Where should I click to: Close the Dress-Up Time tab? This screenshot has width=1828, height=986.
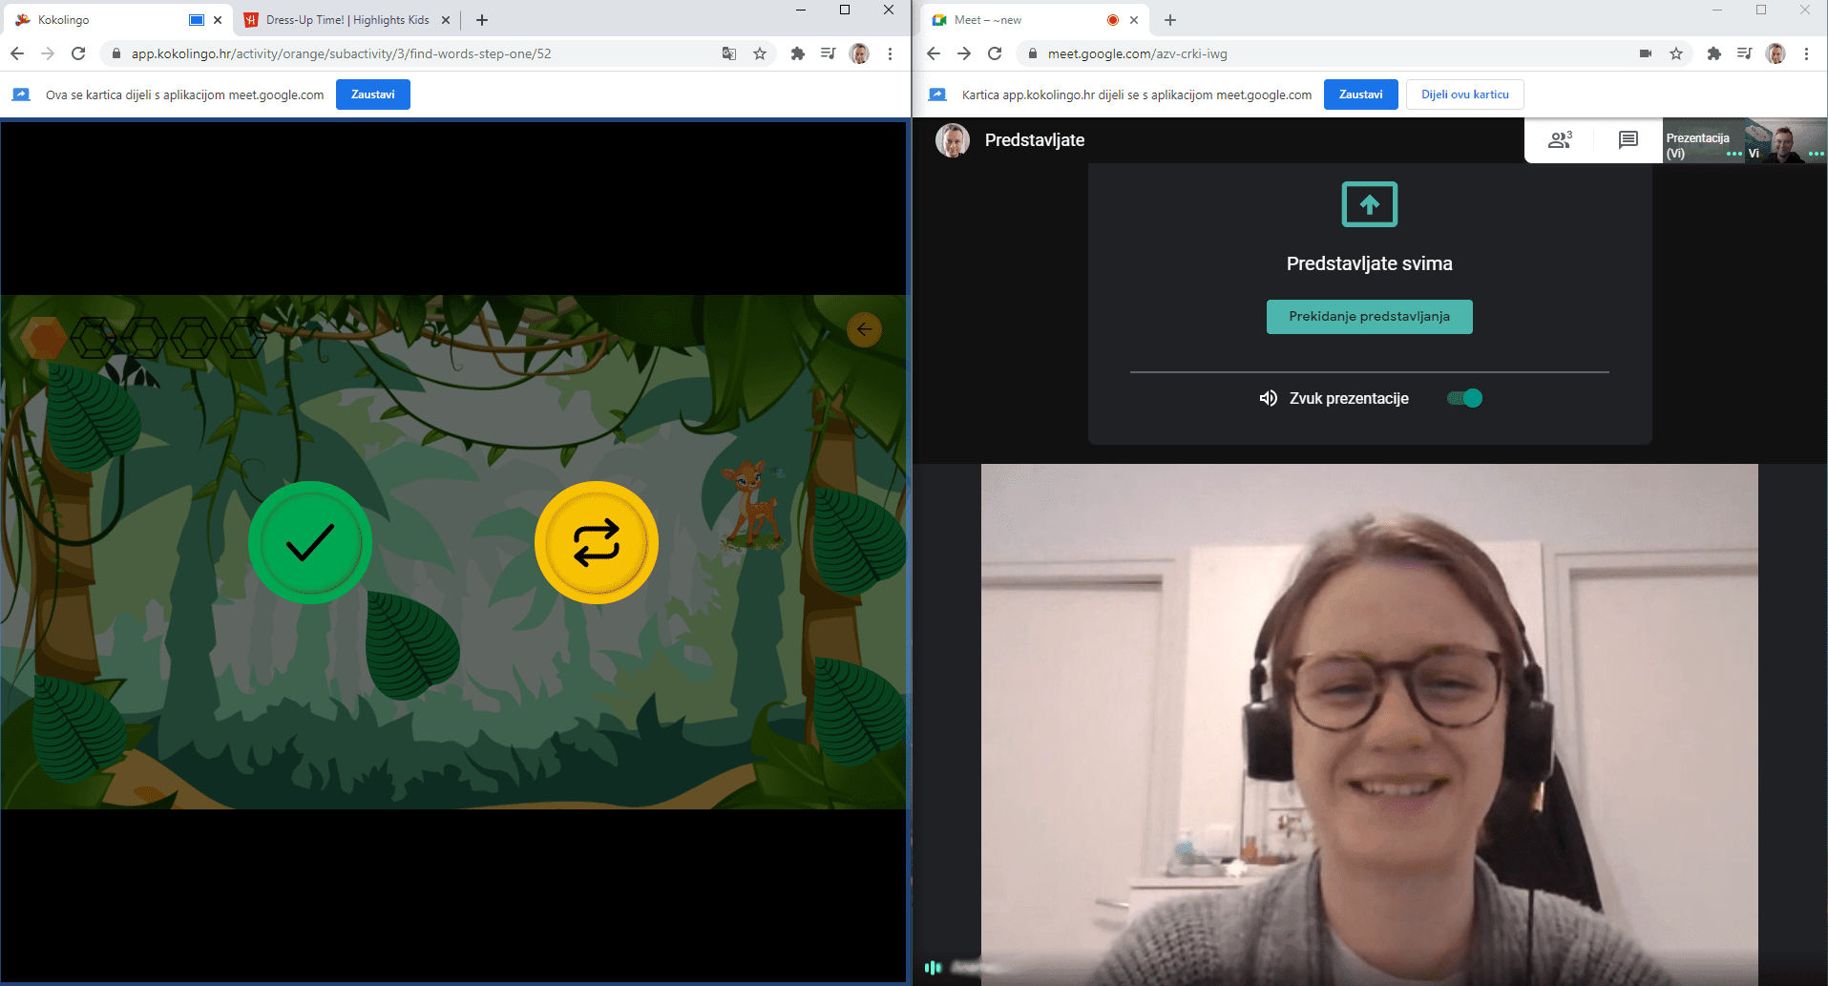coord(446,20)
